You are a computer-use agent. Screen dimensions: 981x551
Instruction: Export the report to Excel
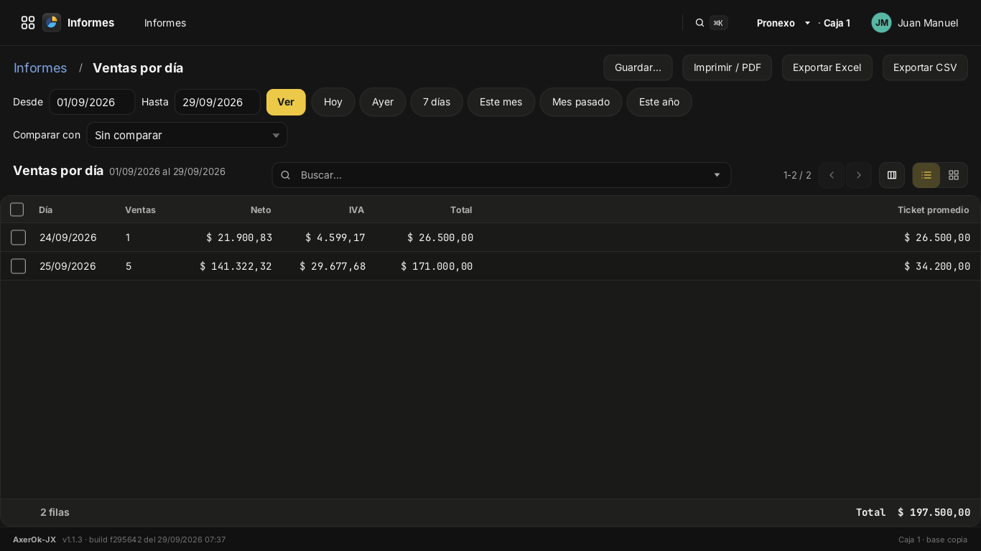pos(827,67)
